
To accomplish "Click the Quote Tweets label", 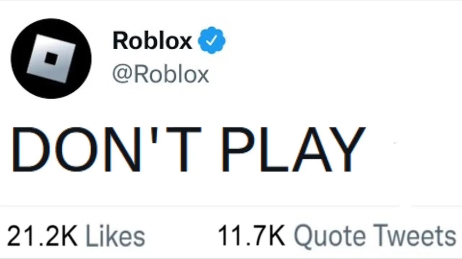I will 375,236.
